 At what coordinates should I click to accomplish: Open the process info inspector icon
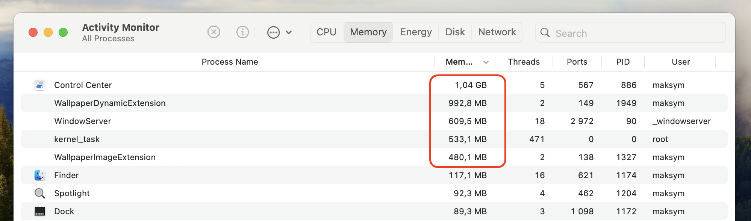(x=243, y=32)
